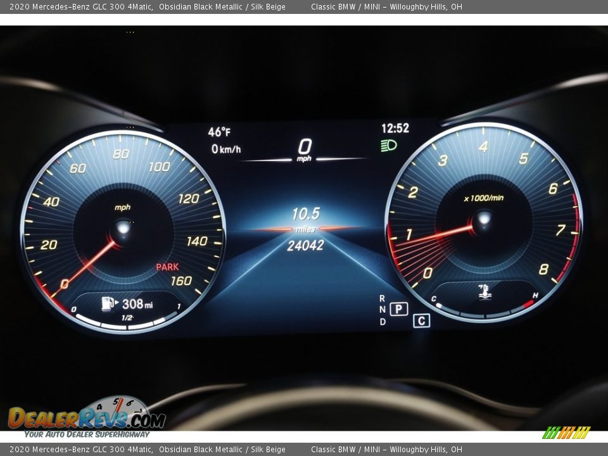Select the boxed P gear indicator
The image size is (608, 456).
pyautogui.click(x=398, y=309)
